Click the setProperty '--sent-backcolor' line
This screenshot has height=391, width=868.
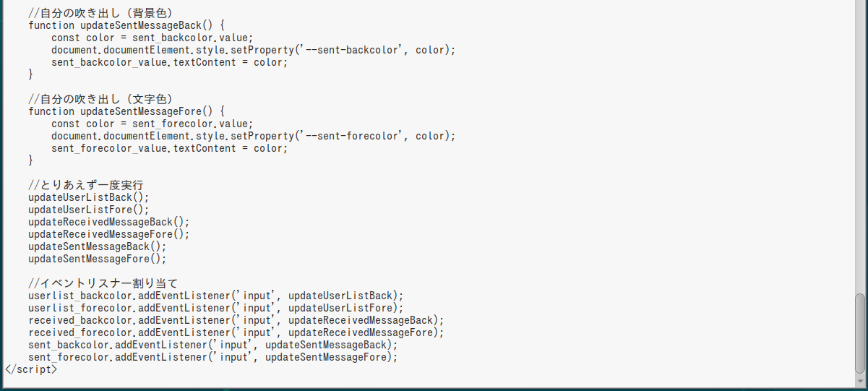point(254,50)
